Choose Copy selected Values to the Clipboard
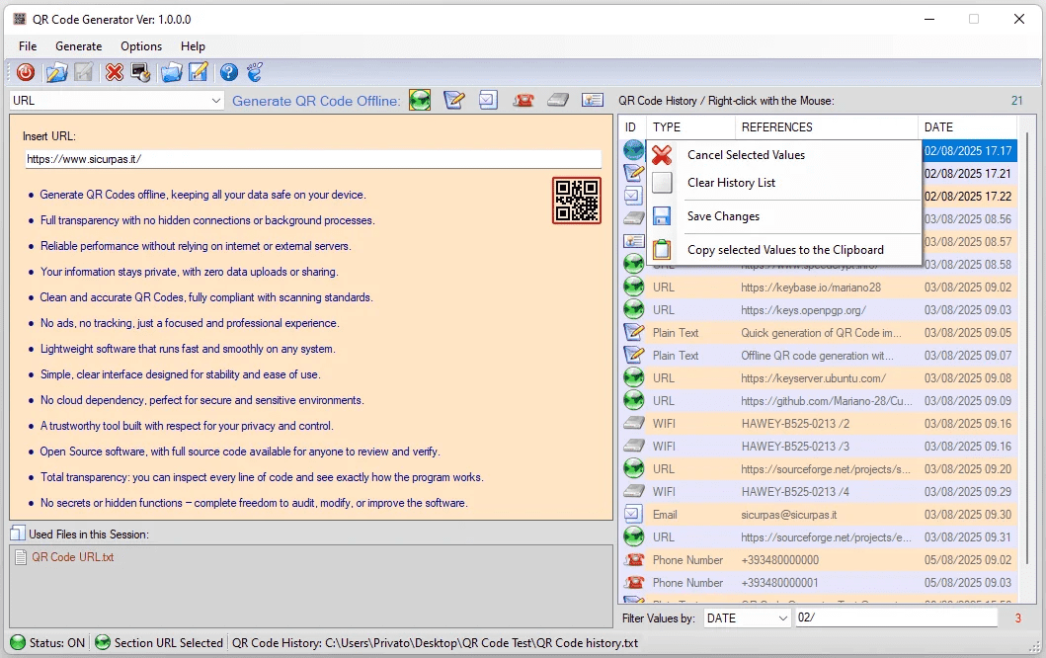 [784, 250]
